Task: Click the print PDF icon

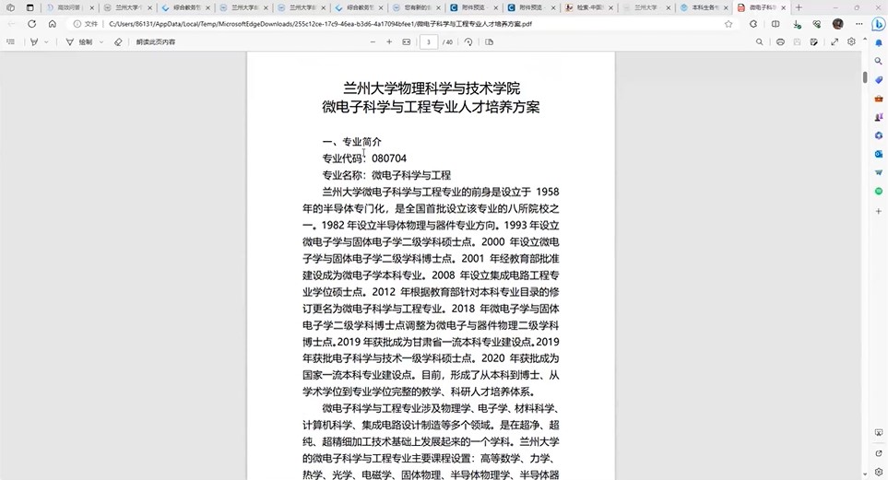Action: [781, 41]
